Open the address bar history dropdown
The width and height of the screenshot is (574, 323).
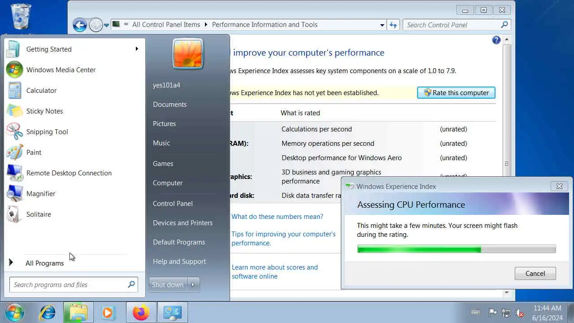click(382, 25)
